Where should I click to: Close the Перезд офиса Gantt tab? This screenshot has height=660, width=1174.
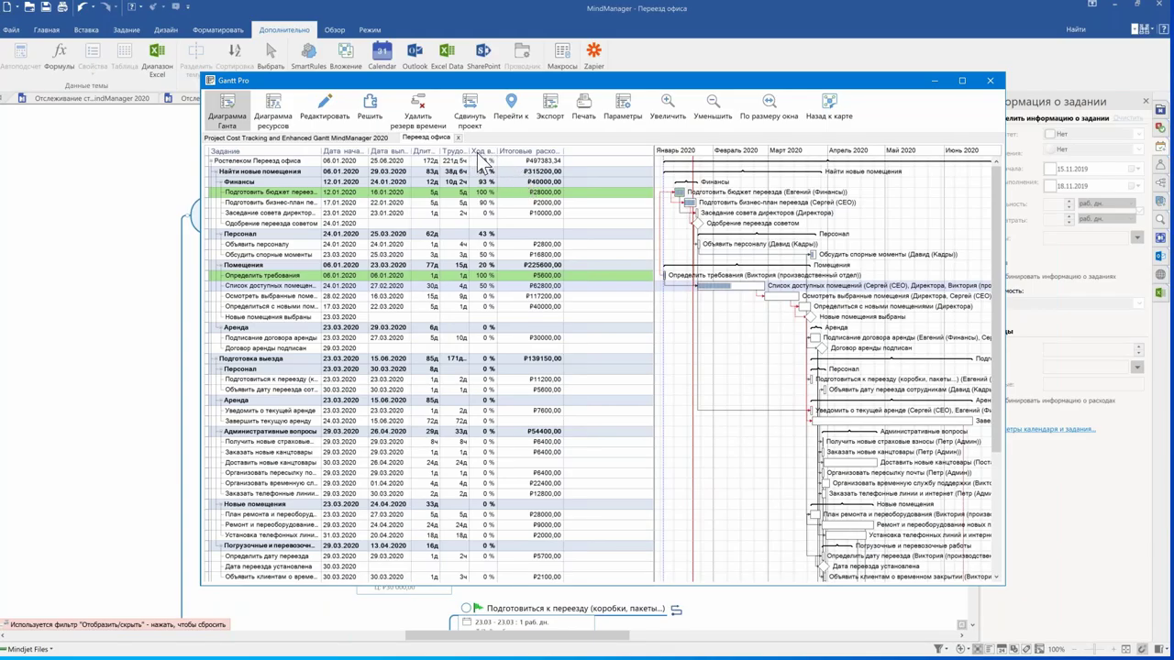pos(459,137)
